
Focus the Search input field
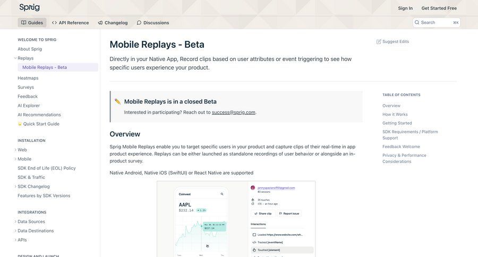[x=436, y=22]
